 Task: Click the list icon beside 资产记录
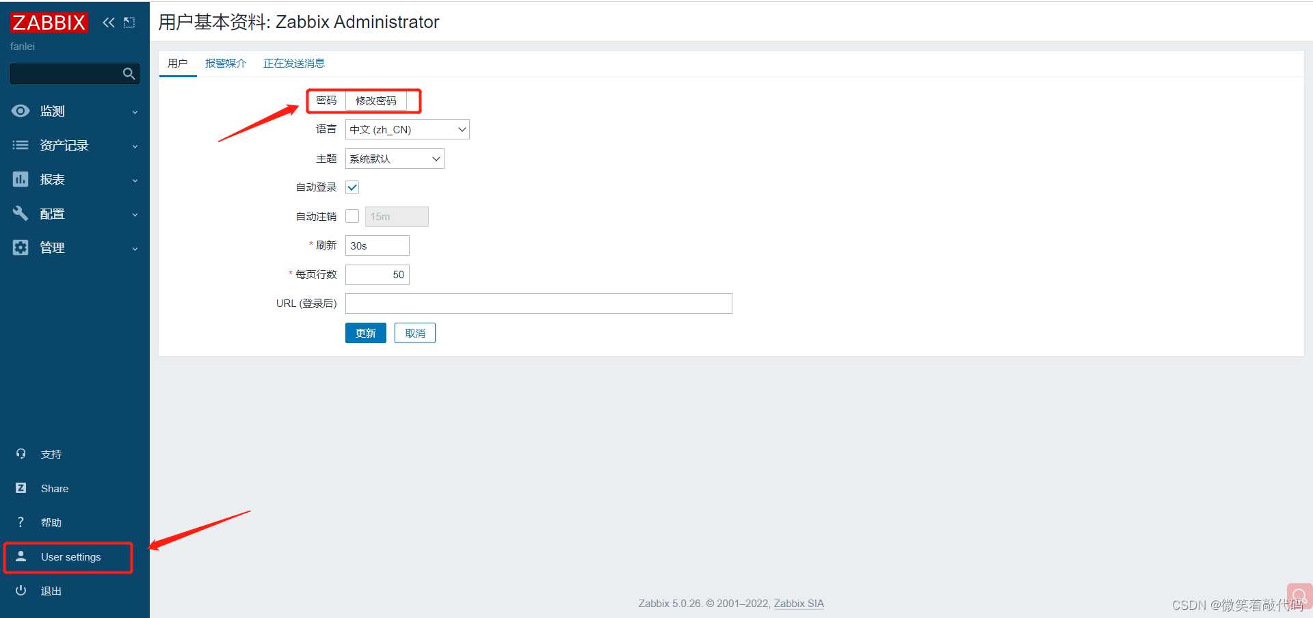pyautogui.click(x=21, y=145)
